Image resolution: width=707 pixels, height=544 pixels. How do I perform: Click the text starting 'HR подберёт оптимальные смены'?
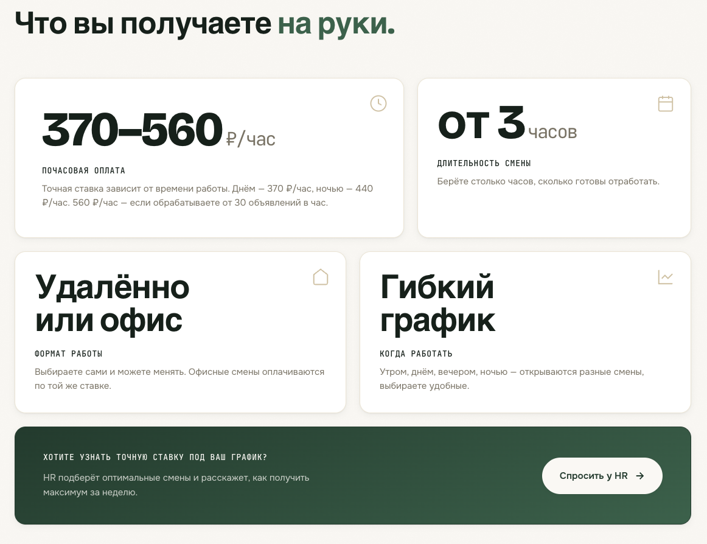tap(176, 484)
